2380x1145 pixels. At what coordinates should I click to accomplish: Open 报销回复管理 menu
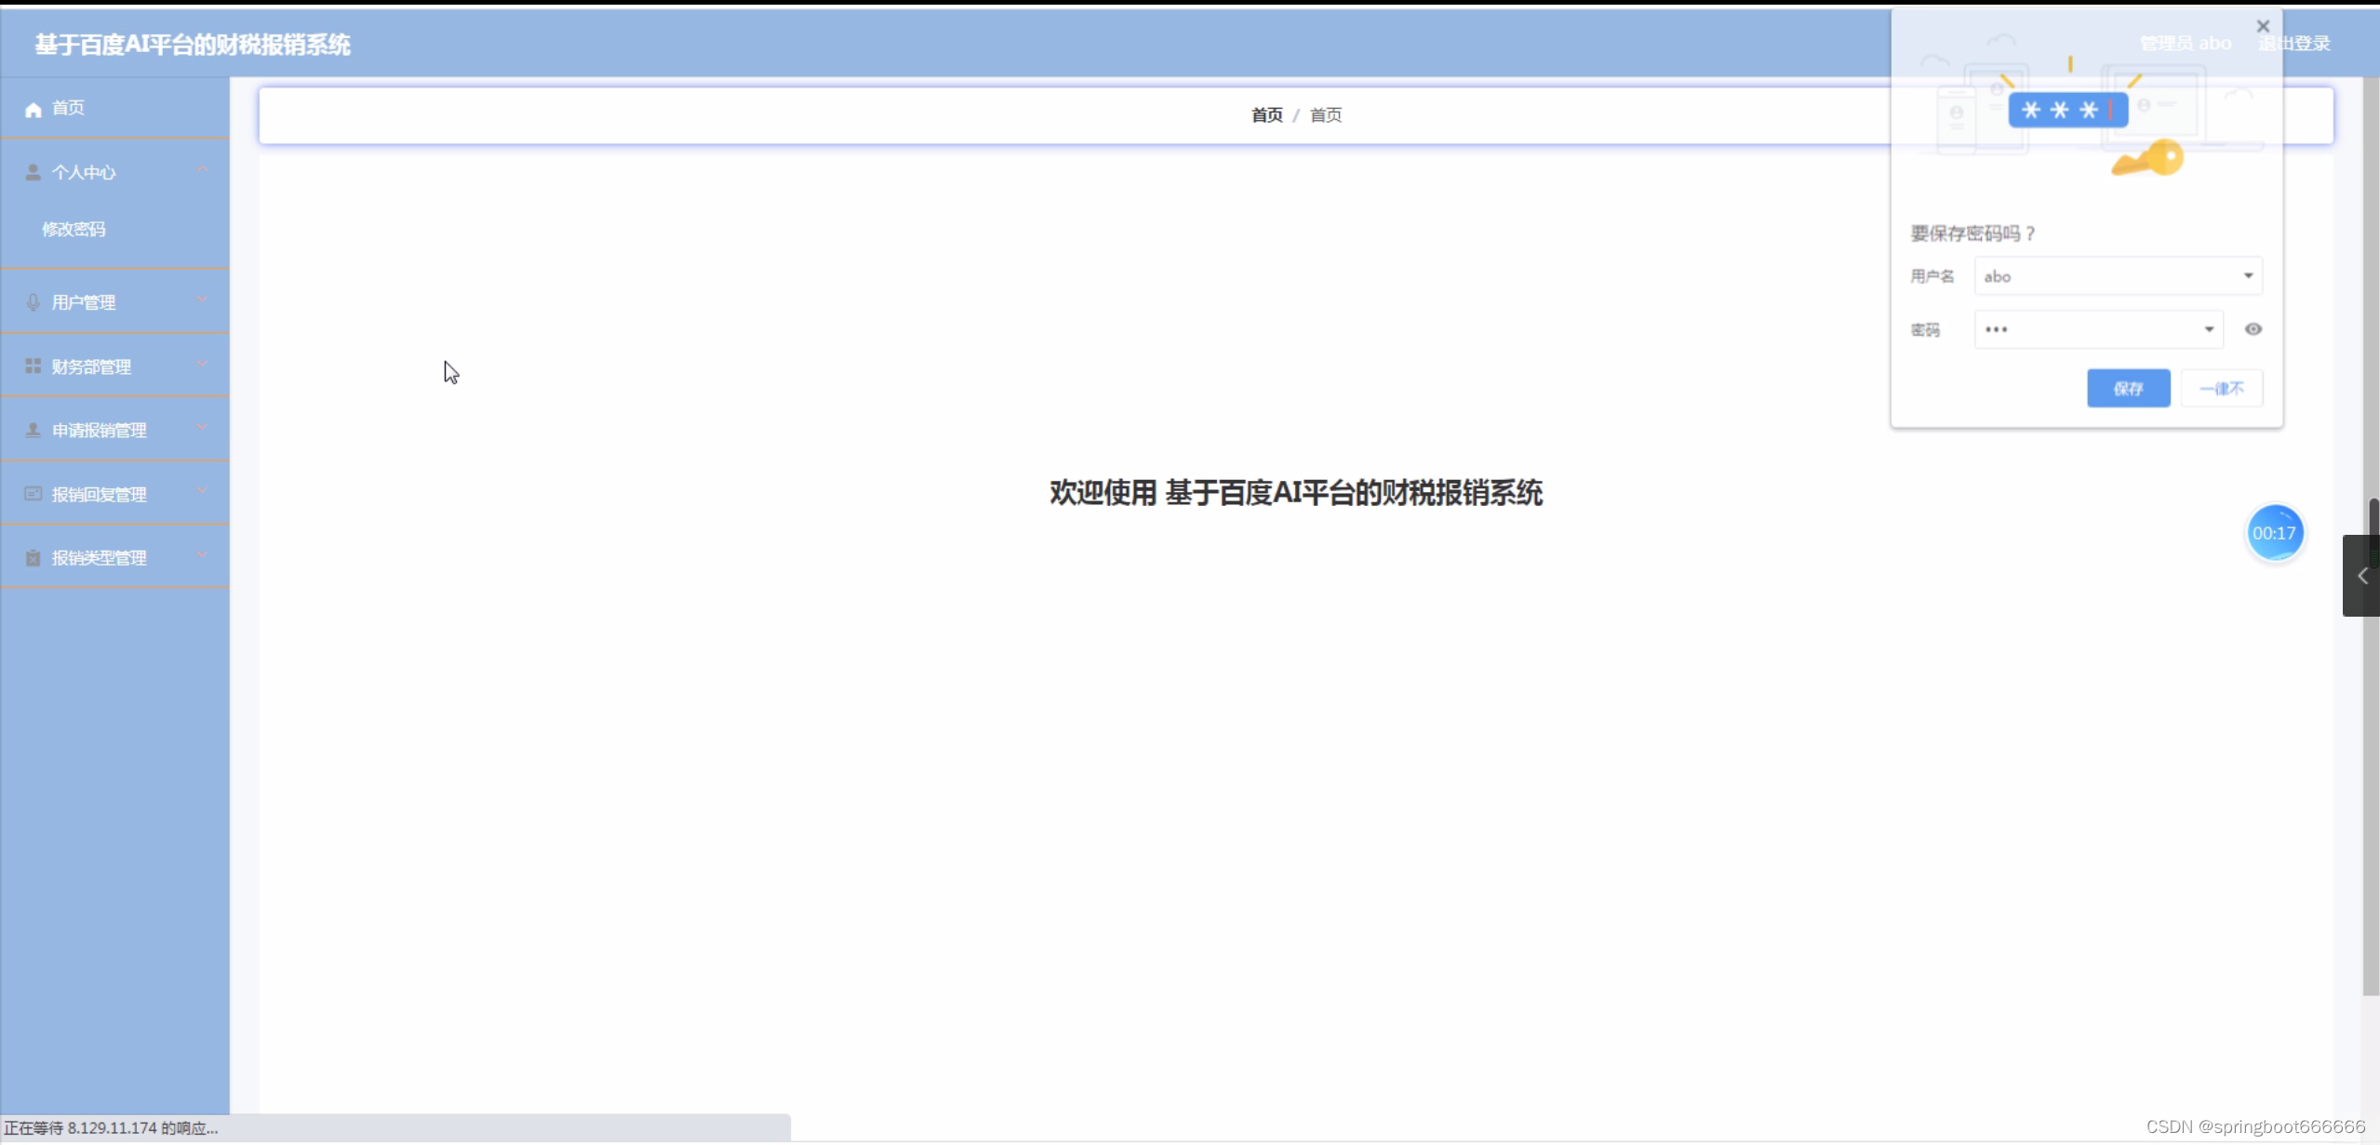pos(114,494)
